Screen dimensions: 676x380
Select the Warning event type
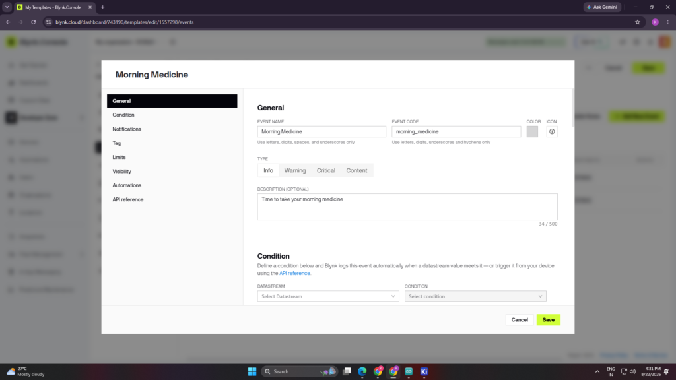click(x=295, y=170)
